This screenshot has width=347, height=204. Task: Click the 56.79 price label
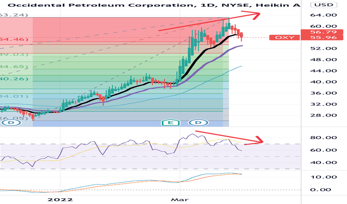(x=324, y=32)
